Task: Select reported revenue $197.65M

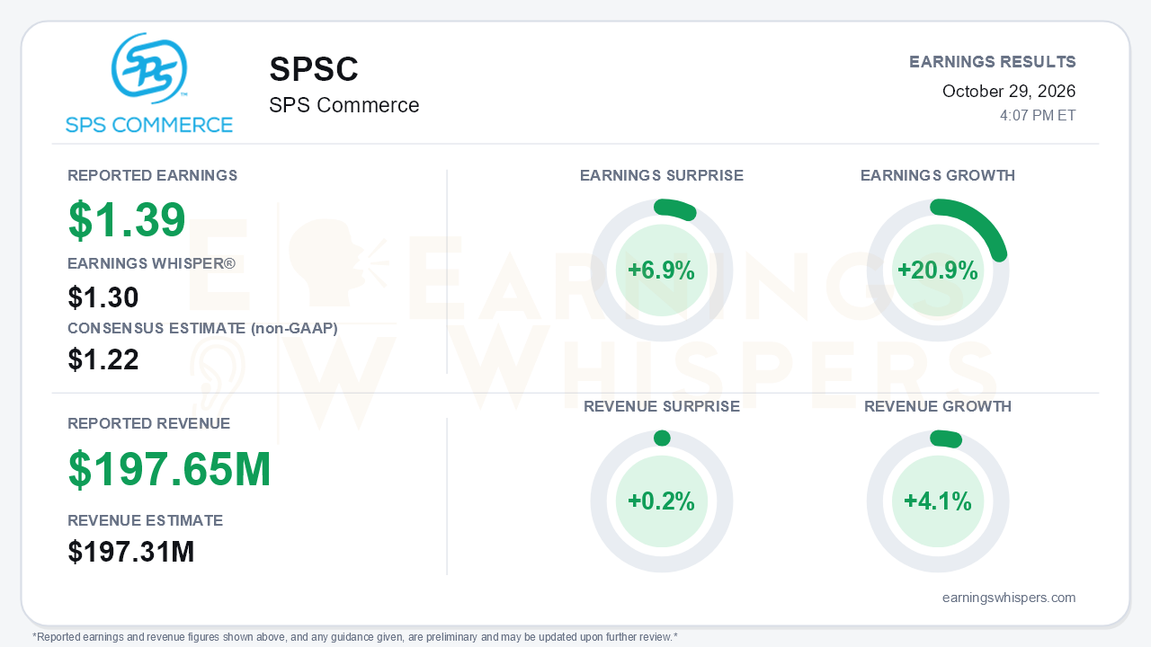Action: [x=170, y=469]
